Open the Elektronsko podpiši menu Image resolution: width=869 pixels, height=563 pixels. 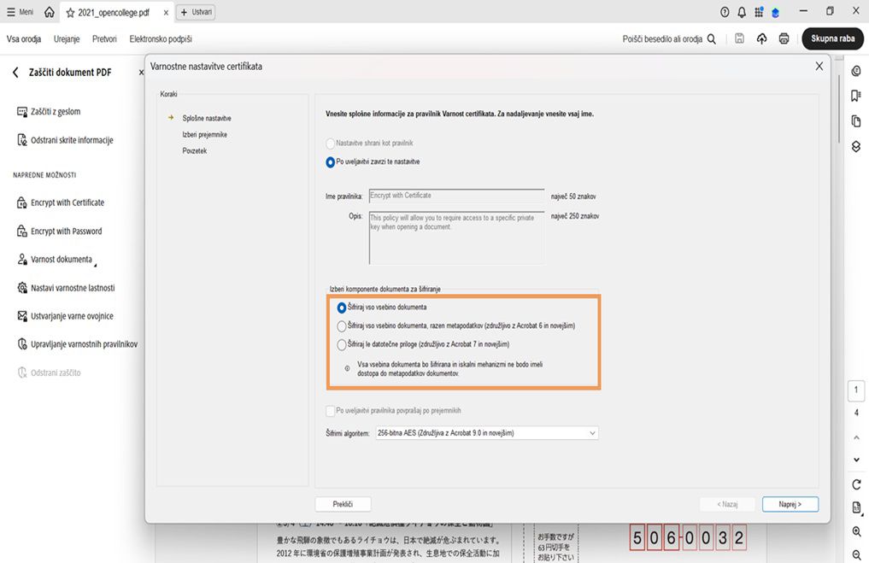click(161, 38)
